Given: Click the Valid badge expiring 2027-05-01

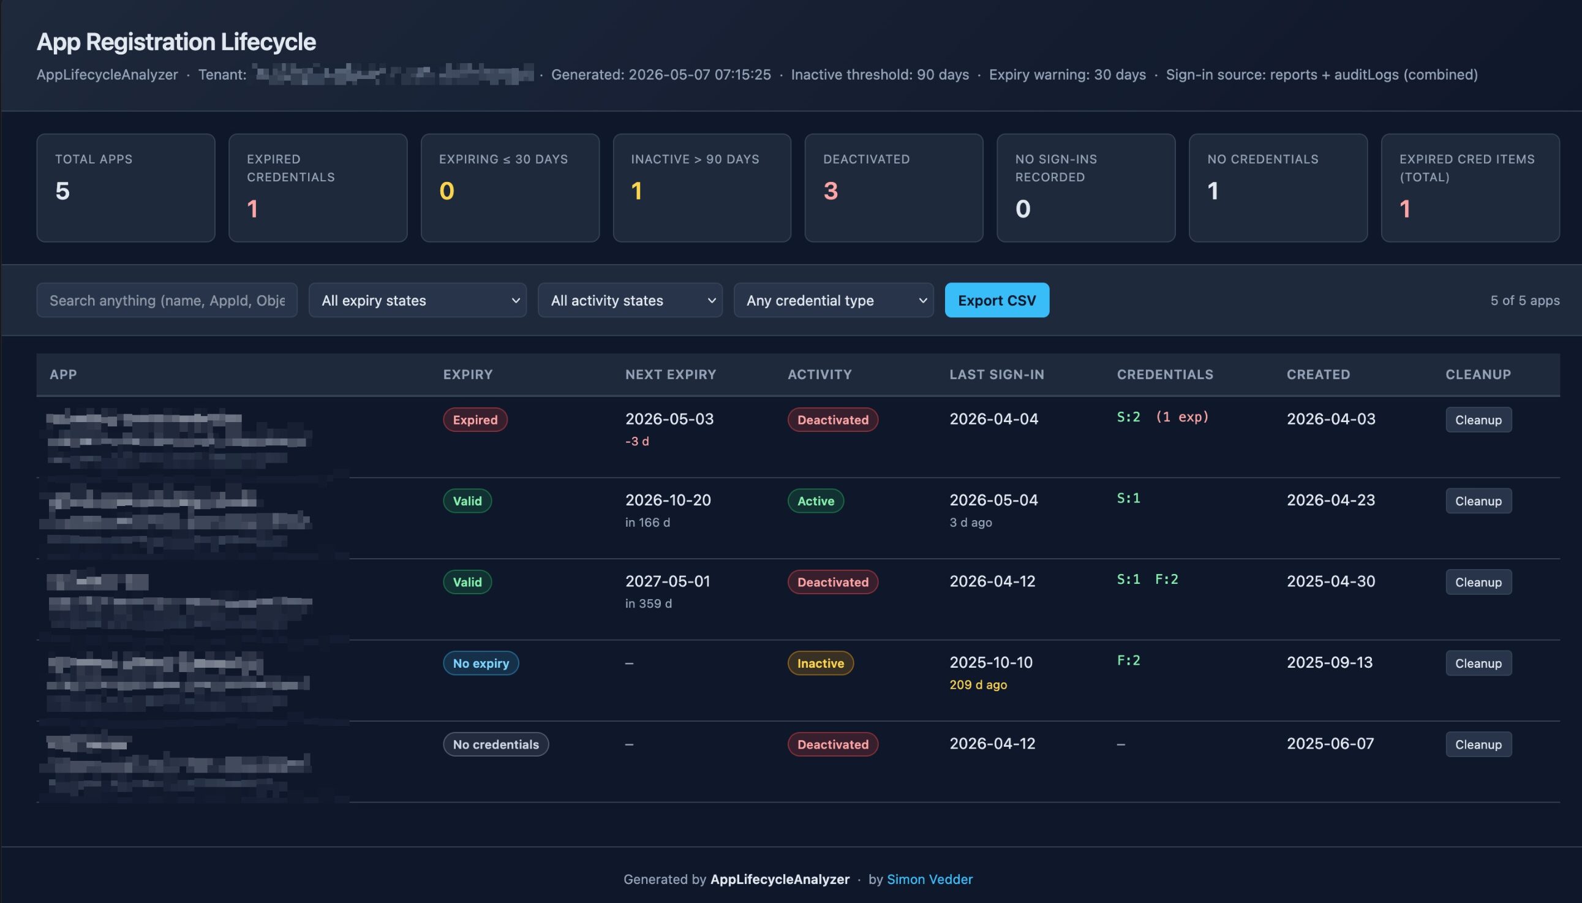Looking at the screenshot, I should point(467,583).
